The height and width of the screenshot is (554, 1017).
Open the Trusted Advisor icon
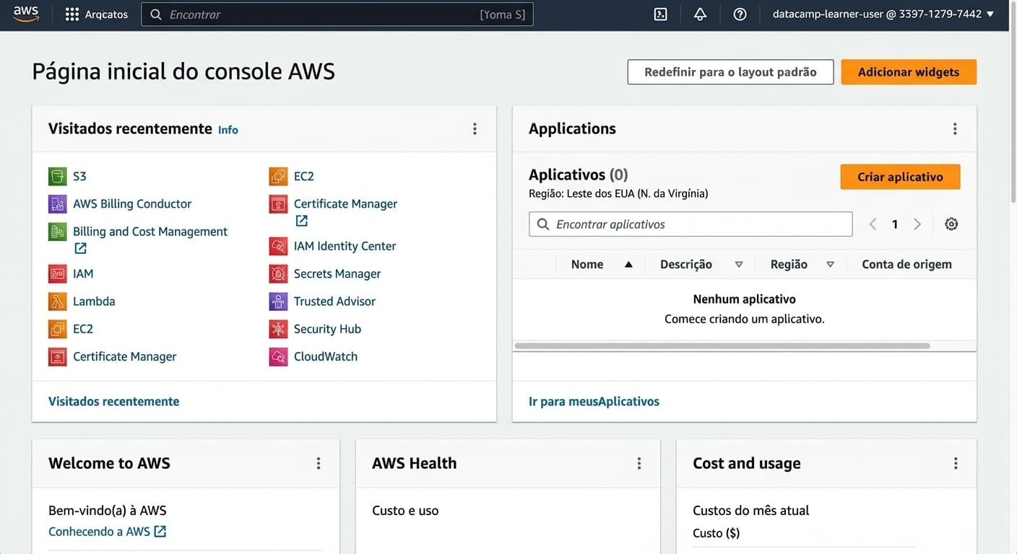tap(278, 301)
